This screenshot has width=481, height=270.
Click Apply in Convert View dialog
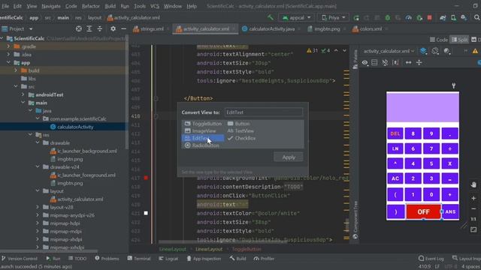tap(289, 157)
